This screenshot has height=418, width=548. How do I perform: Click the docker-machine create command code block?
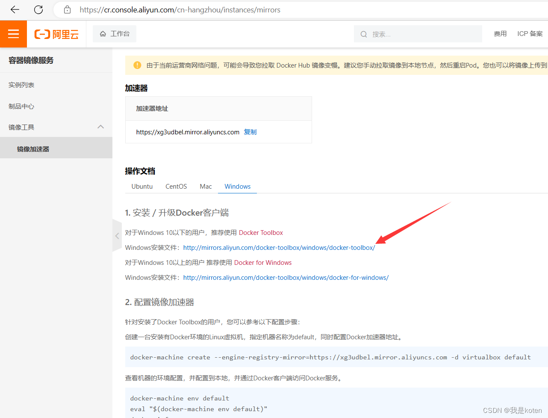tap(336, 357)
